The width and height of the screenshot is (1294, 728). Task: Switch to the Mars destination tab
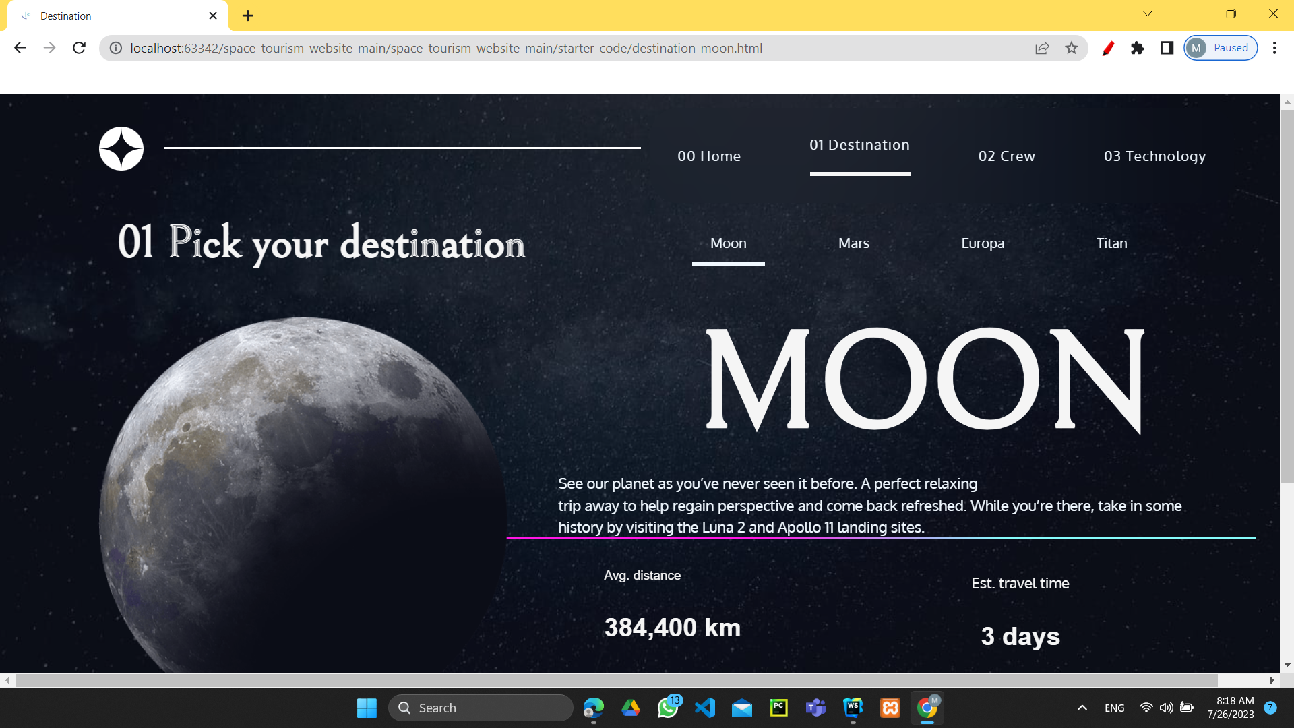point(853,243)
